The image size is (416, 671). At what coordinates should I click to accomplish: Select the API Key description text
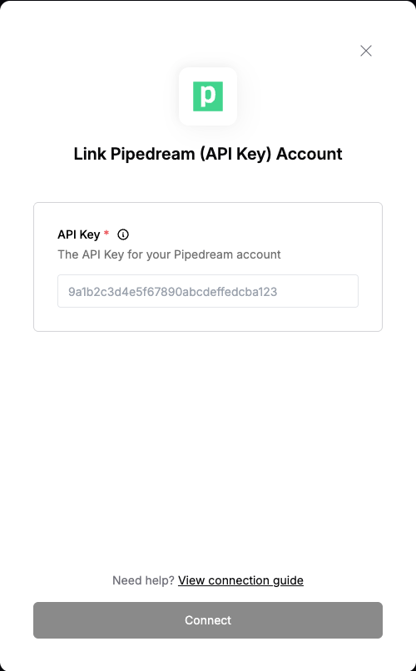click(x=169, y=254)
